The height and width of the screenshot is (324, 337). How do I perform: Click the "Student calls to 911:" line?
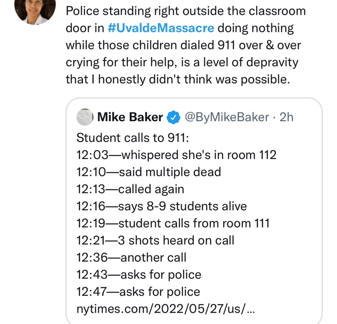[132, 138]
